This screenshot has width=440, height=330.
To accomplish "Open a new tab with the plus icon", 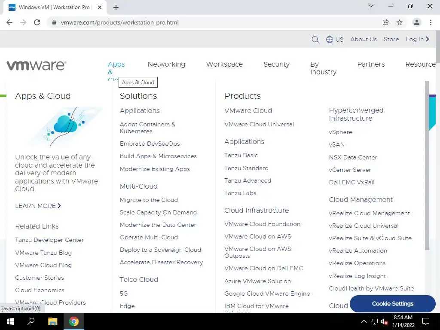I will coord(116,7).
